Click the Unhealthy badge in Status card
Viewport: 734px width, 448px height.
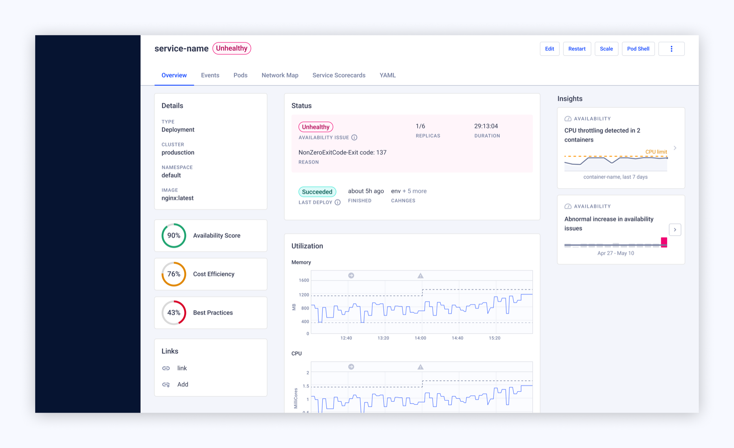[x=316, y=127]
